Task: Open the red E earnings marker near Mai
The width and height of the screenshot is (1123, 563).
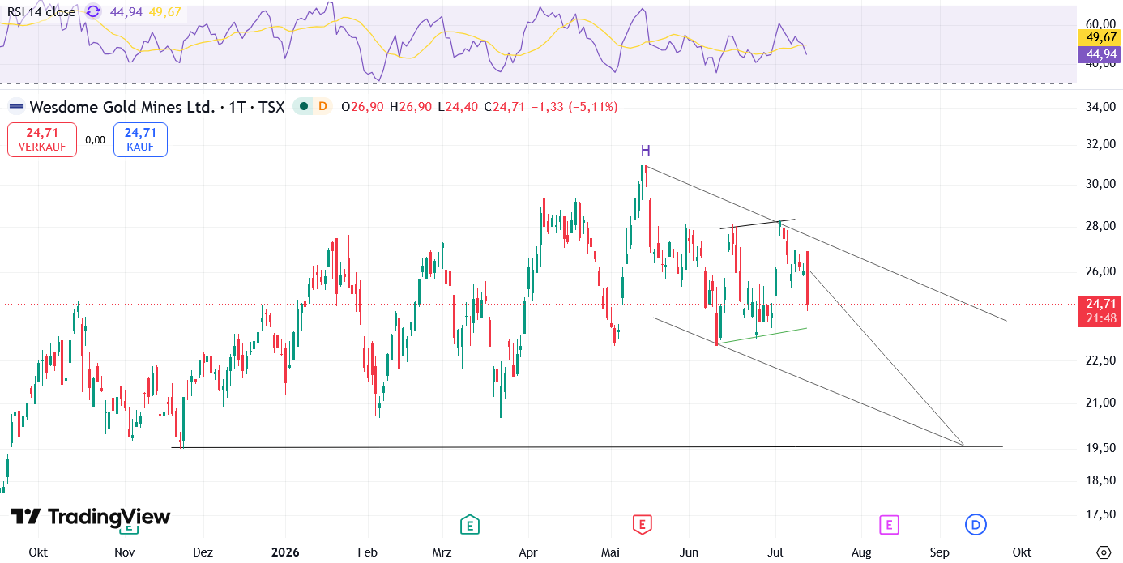Action: pos(643,525)
